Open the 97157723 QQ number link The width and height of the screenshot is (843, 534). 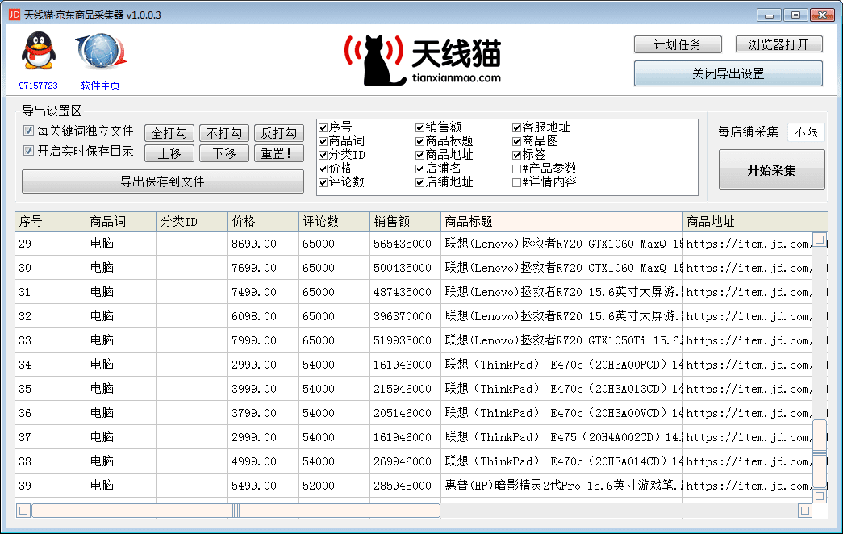point(38,86)
